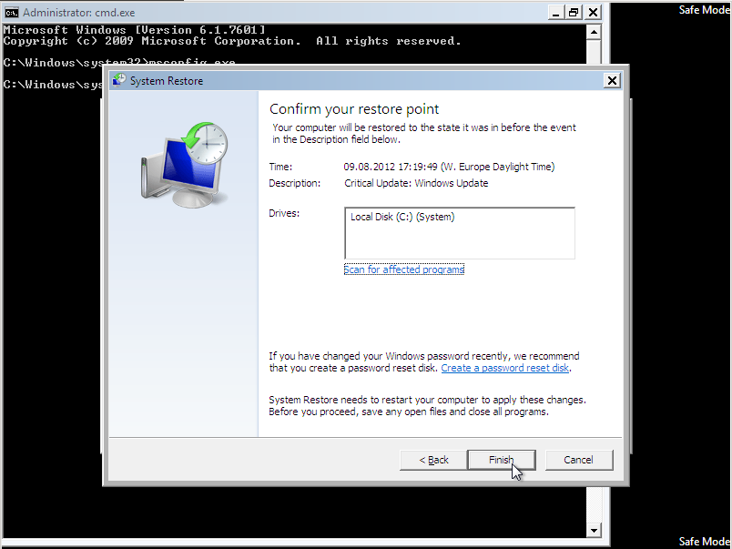The width and height of the screenshot is (732, 549).
Task: Open Scan for affected programs link
Action: coord(404,269)
